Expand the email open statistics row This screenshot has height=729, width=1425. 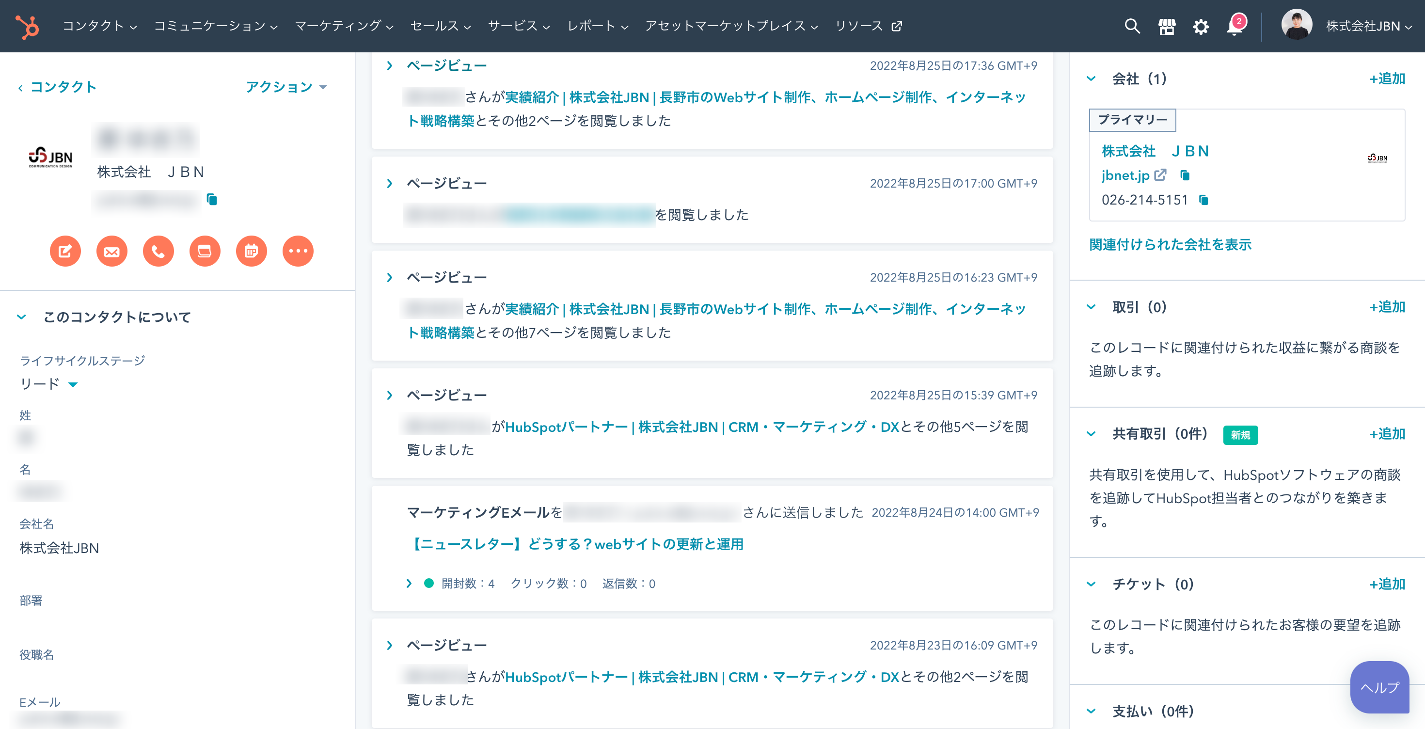click(409, 584)
